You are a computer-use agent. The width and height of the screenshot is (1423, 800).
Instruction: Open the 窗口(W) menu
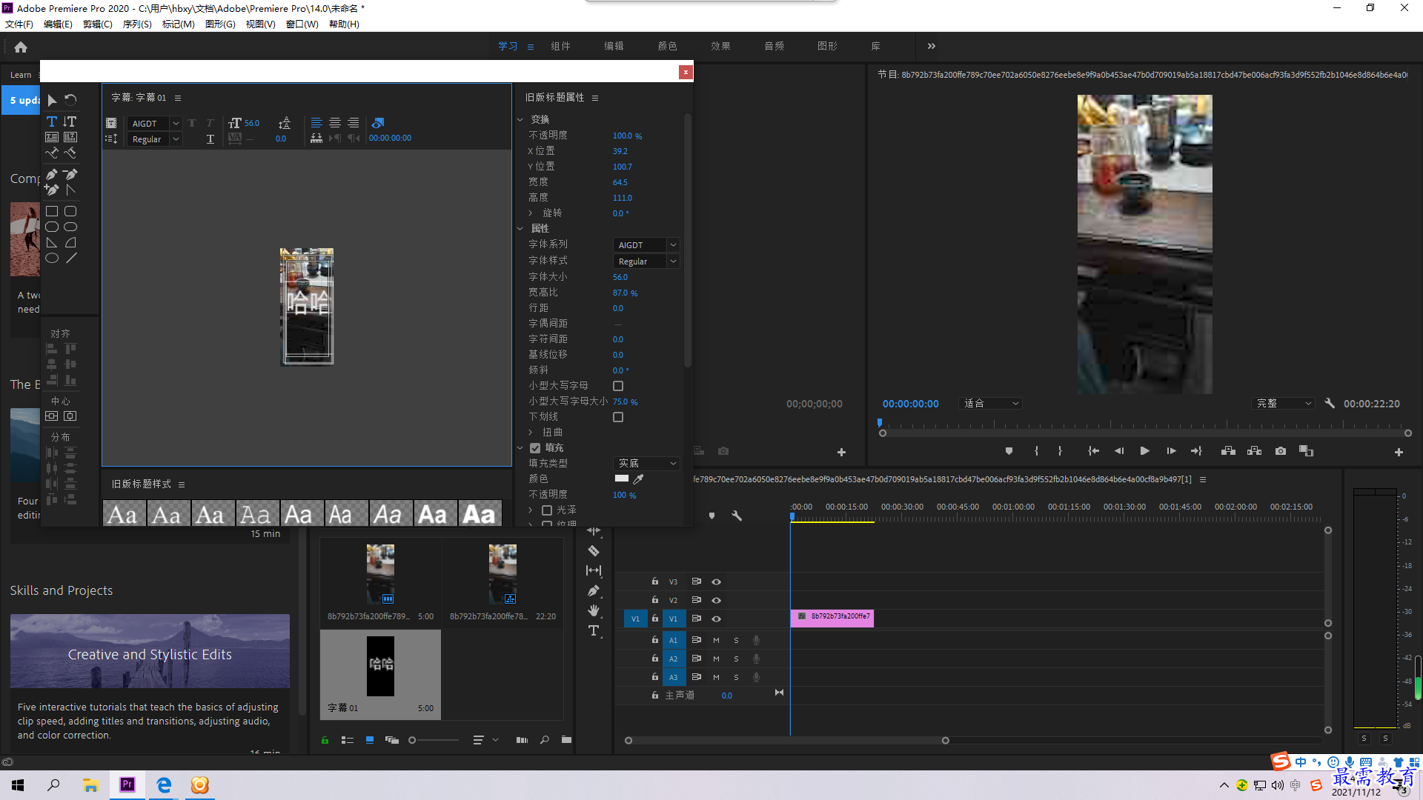coord(302,24)
